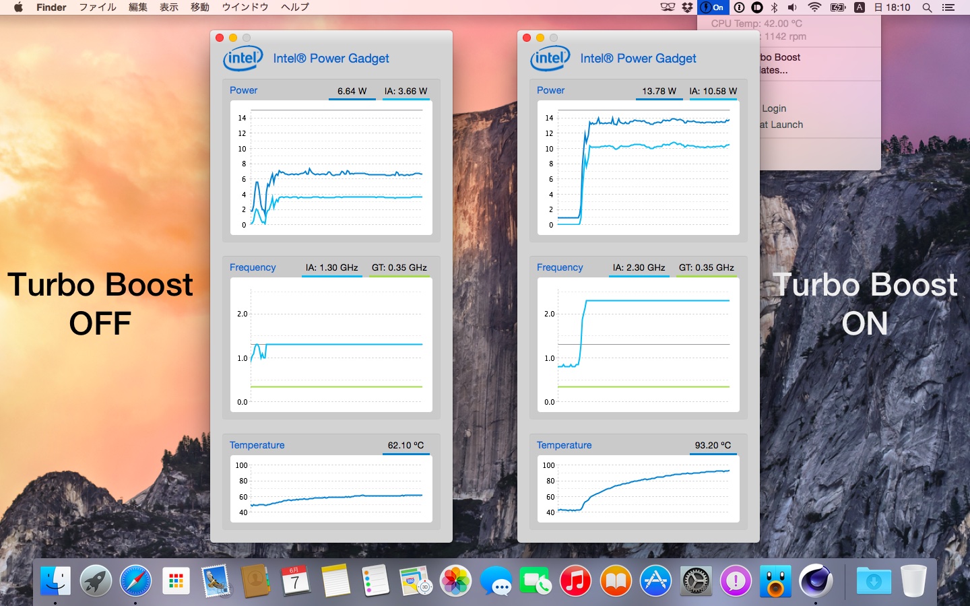970x606 pixels.
Task: Click the Dropbox menu bar icon
Action: coord(687,7)
